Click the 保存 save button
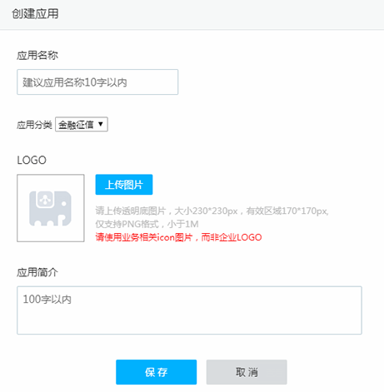This screenshot has height=392, width=384. [x=157, y=372]
